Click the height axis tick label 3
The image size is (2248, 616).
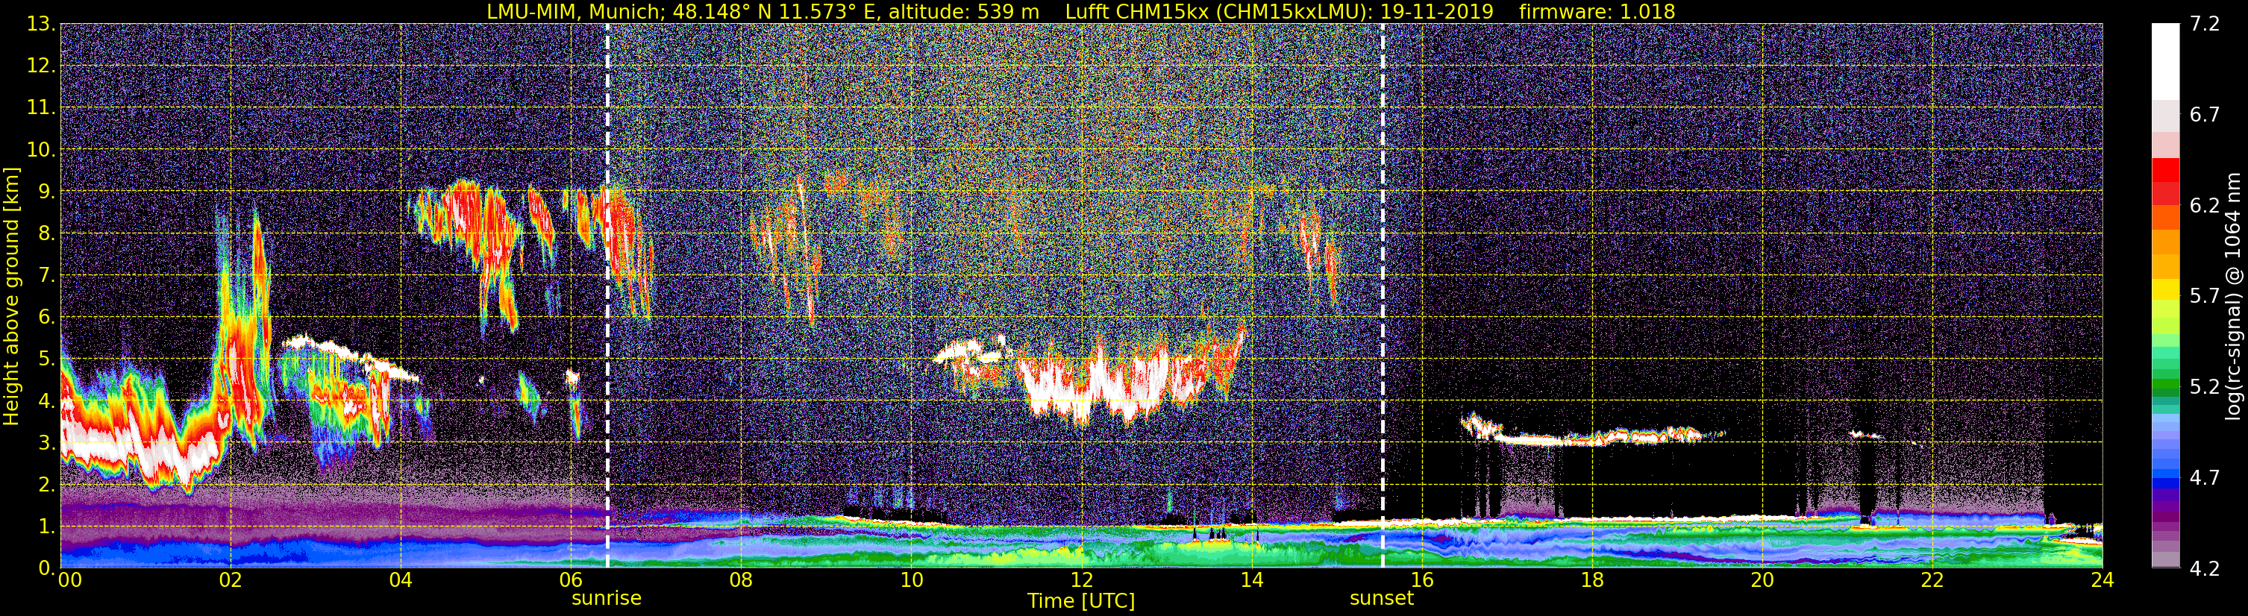[46, 442]
